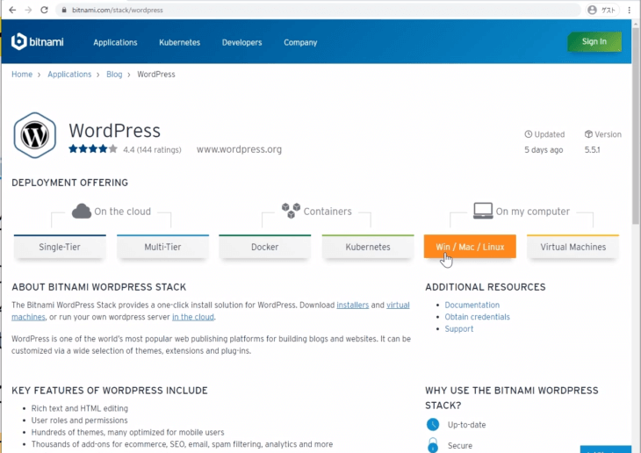The height and width of the screenshot is (453, 641).
Task: Go to Home breadcrumb link
Action: (x=22, y=75)
